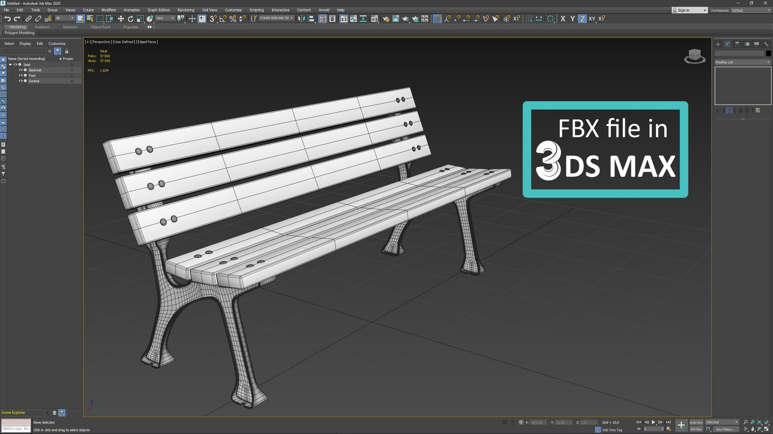Open the Curve Editor icon
Viewport: 773px width, 434px height.
pyautogui.click(x=353, y=18)
